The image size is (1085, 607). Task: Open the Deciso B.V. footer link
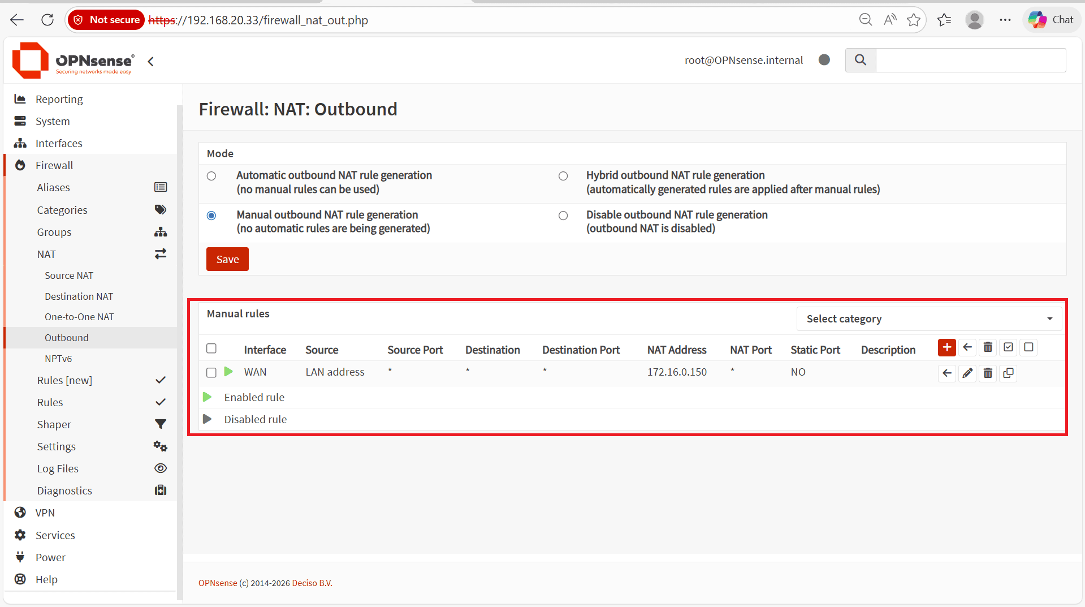[x=312, y=583]
